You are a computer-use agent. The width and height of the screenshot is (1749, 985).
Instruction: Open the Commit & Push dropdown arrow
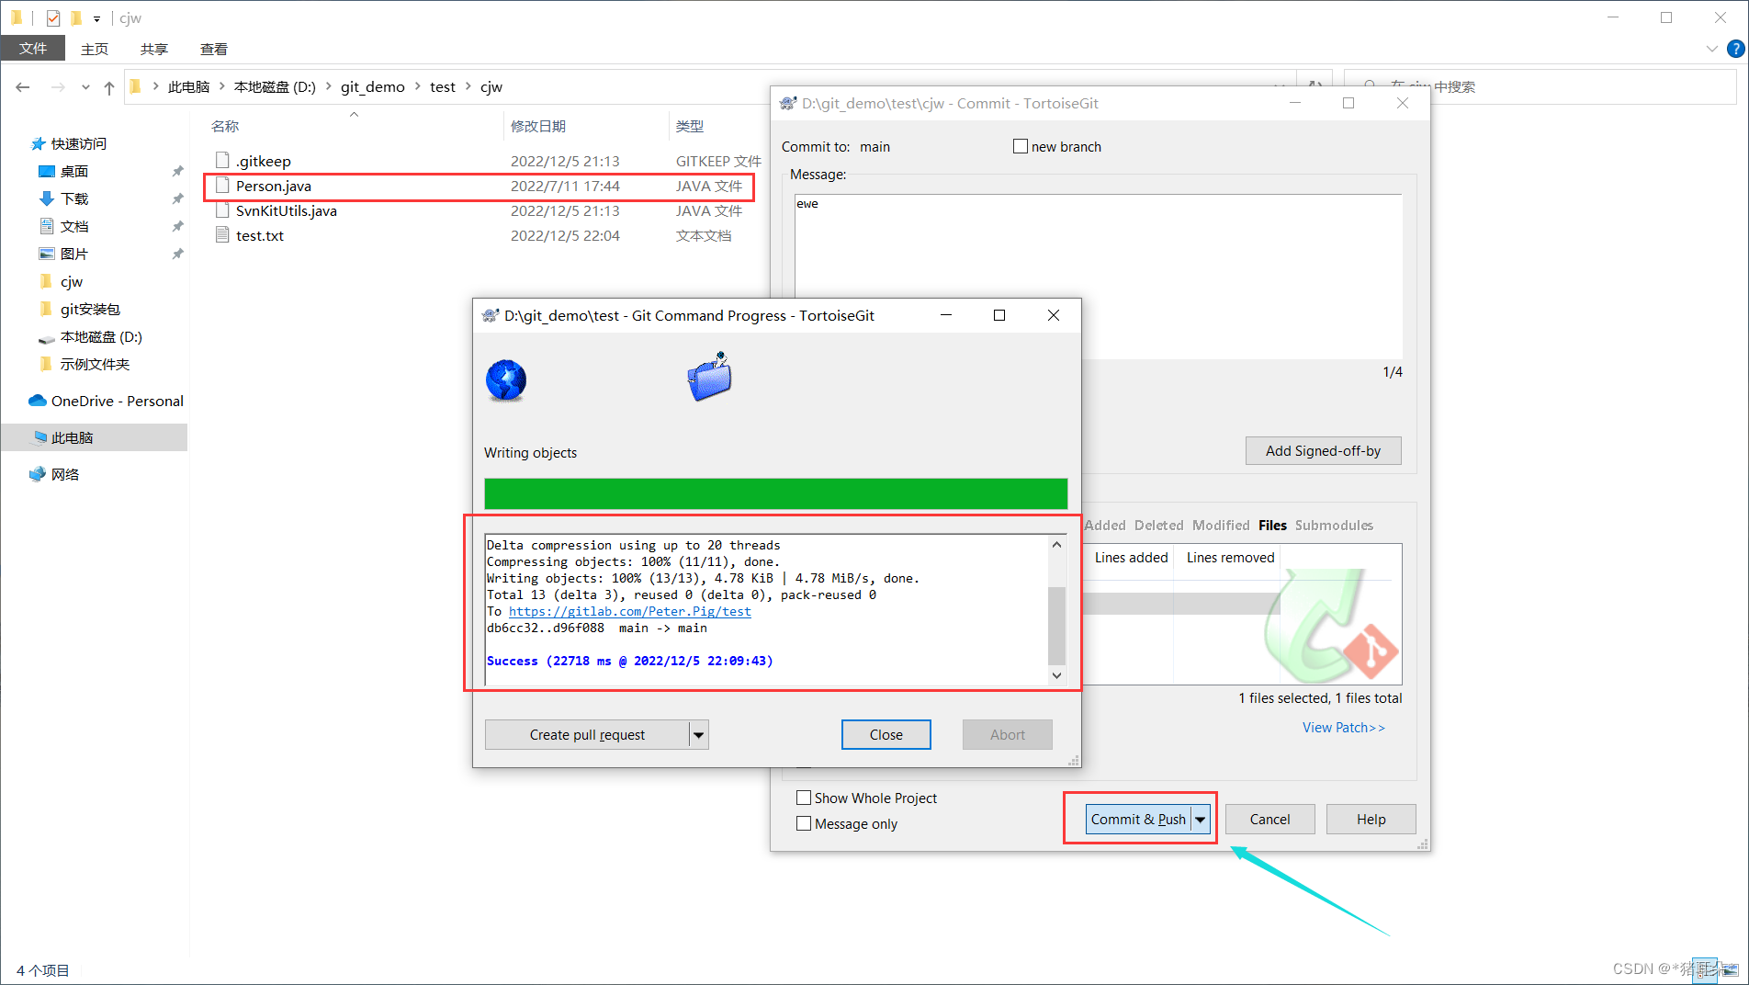(1201, 819)
